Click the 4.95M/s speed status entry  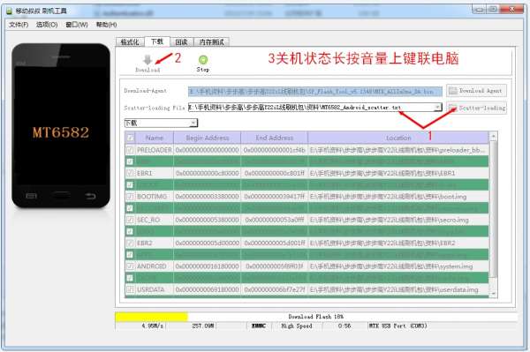[x=153, y=326]
